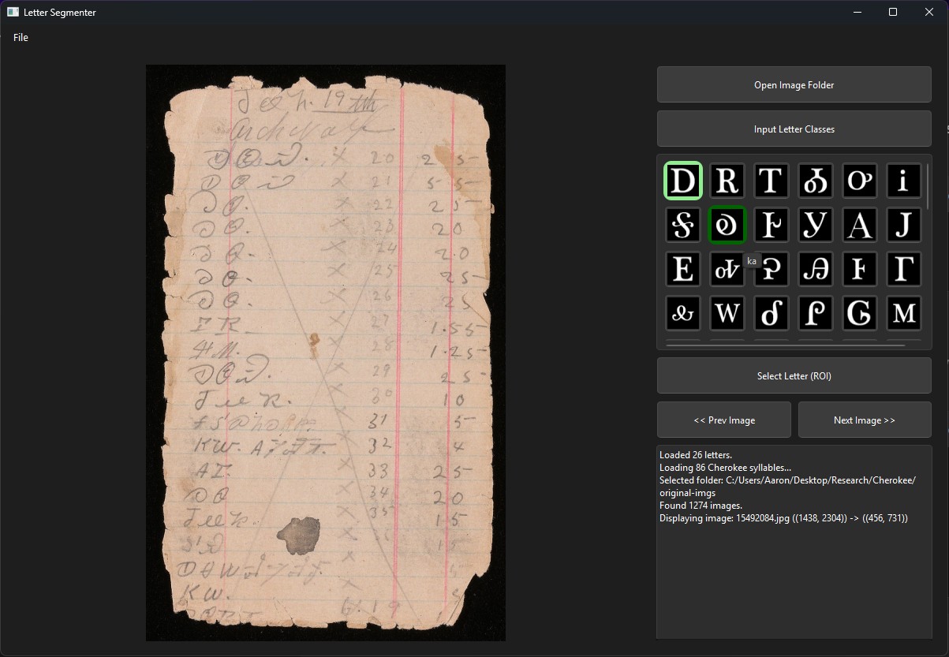
Task: Open the File menu
Action: 21,37
